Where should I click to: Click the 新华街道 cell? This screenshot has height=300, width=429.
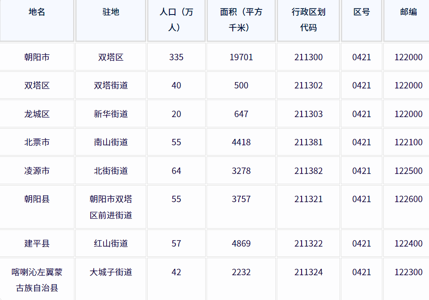pyautogui.click(x=111, y=114)
